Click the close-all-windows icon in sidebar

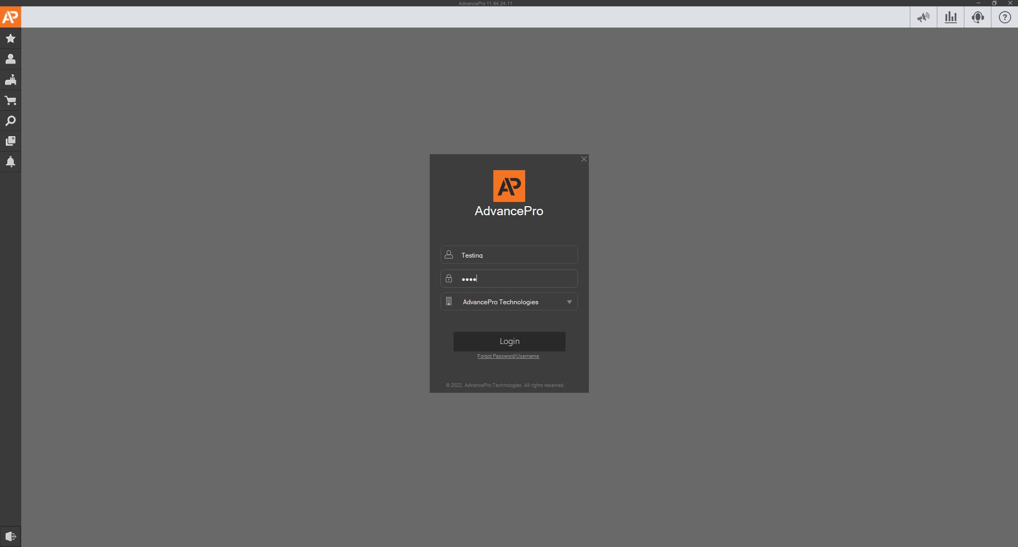click(11, 141)
